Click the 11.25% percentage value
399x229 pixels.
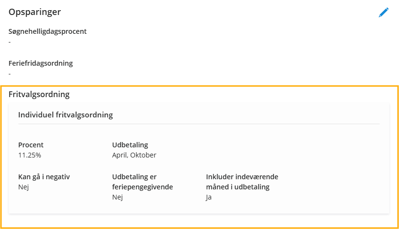pos(30,155)
